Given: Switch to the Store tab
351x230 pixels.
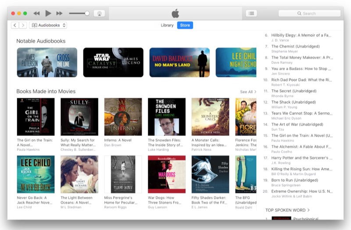Looking at the screenshot, I should [185, 25].
